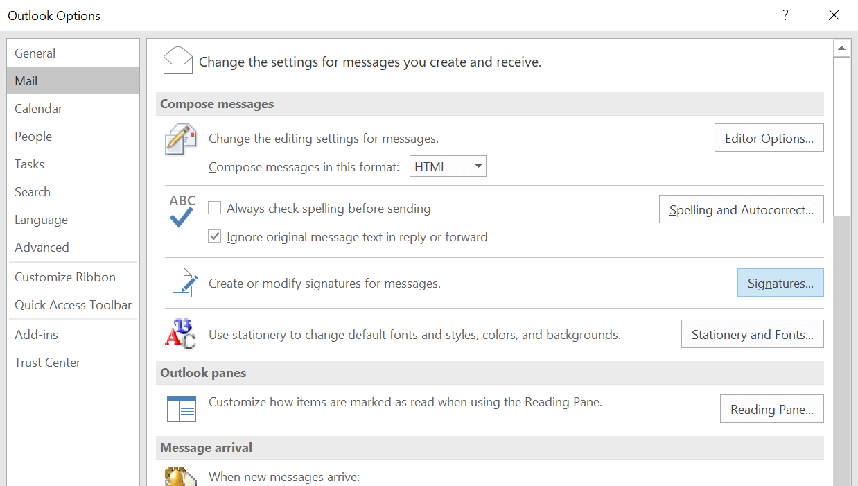Click the notepad-and-pencil editing settings icon
Screen dimensions: 858x486
181,139
